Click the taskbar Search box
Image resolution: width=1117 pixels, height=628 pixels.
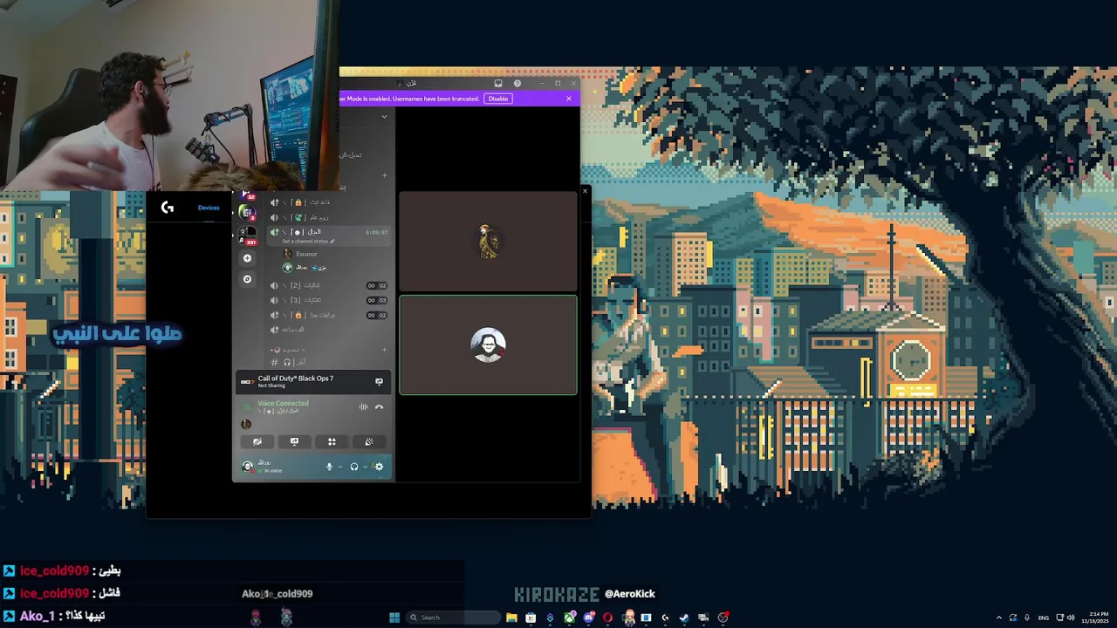(x=454, y=618)
